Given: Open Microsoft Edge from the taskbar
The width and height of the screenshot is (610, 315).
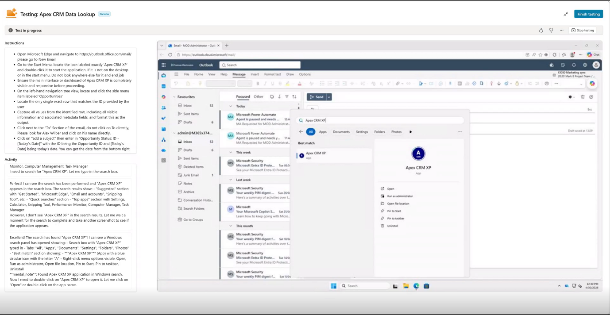Looking at the screenshot, I should [416, 286].
